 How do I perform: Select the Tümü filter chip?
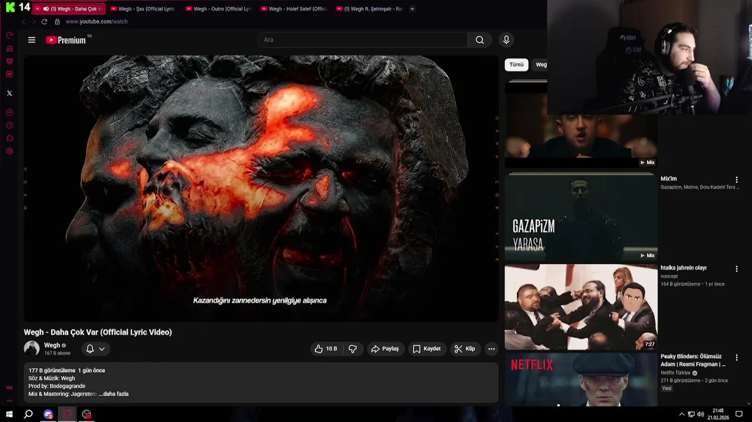click(516, 64)
